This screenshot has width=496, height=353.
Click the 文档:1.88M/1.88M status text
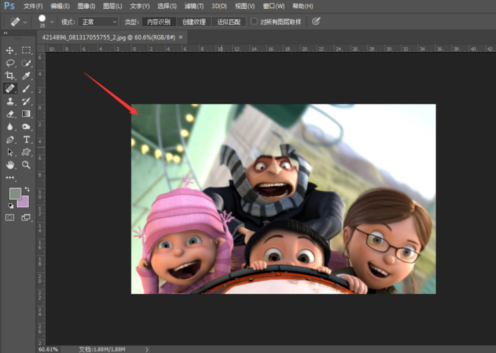click(102, 349)
